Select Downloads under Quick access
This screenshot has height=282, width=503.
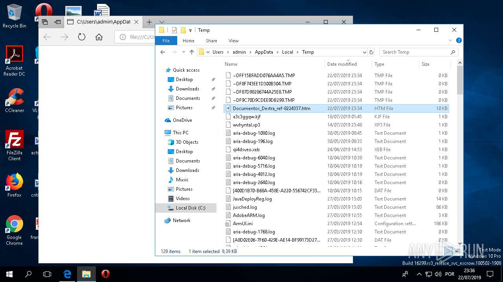[187, 89]
